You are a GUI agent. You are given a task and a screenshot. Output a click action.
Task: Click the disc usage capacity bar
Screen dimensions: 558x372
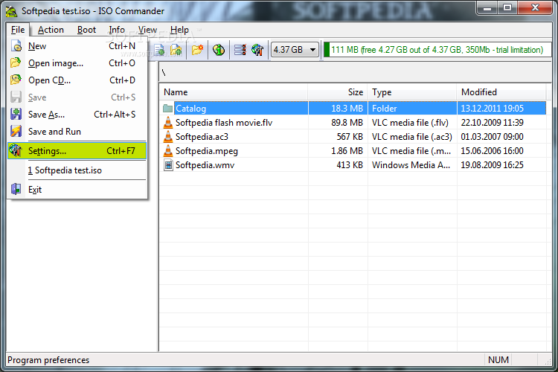pyautogui.click(x=437, y=50)
